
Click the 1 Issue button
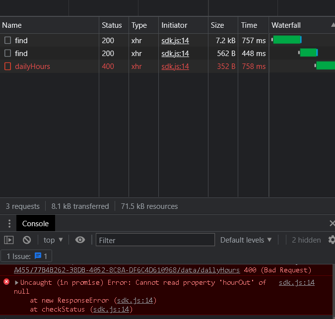click(x=26, y=256)
